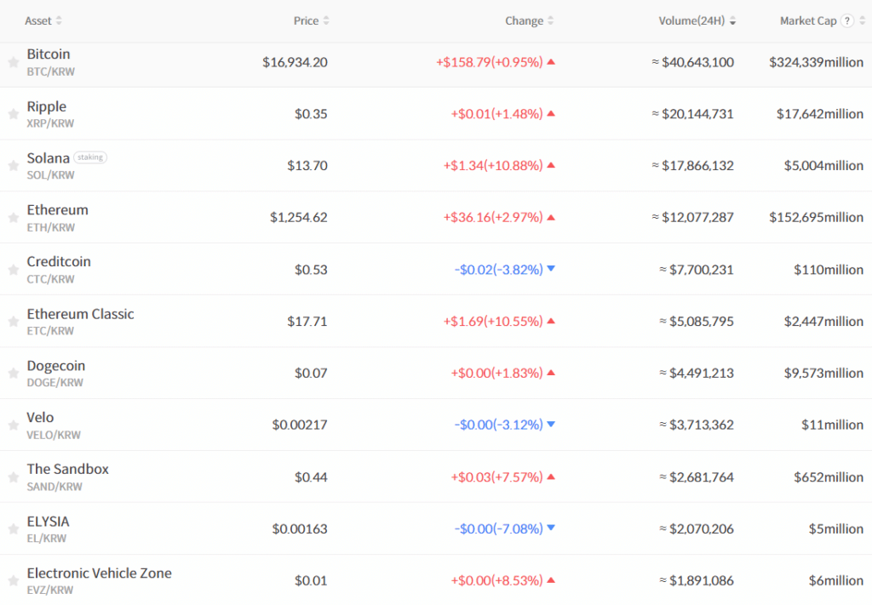Click Solana price $13.70
This screenshot has width=872, height=605.
(x=307, y=166)
